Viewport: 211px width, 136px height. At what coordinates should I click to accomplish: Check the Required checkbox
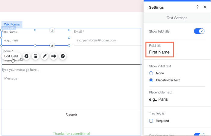coord(151,121)
